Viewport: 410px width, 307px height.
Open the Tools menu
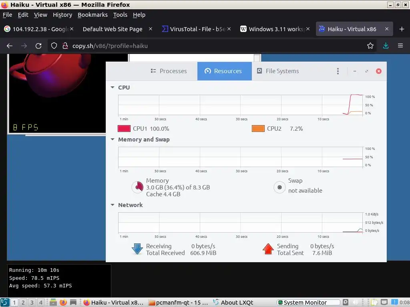[x=120, y=15]
